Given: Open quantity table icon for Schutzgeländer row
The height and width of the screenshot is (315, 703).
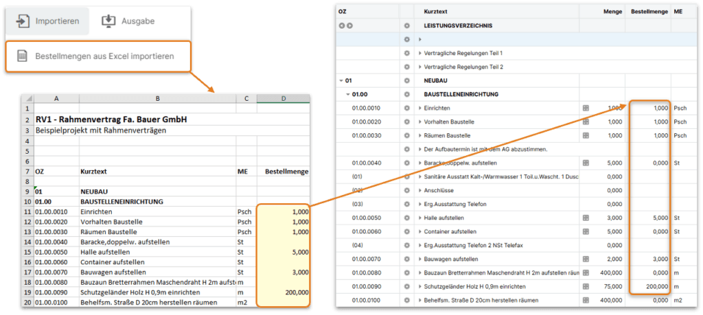Looking at the screenshot, I should [x=586, y=286].
